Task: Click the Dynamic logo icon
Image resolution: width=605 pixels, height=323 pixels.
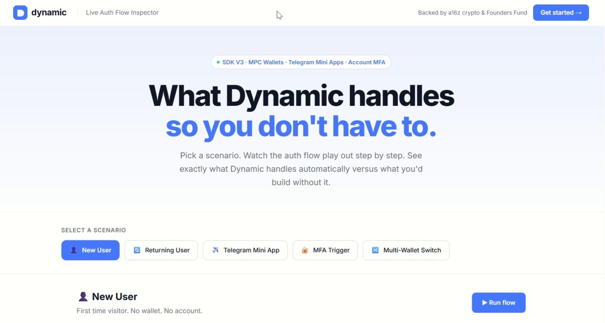Action: click(x=20, y=13)
